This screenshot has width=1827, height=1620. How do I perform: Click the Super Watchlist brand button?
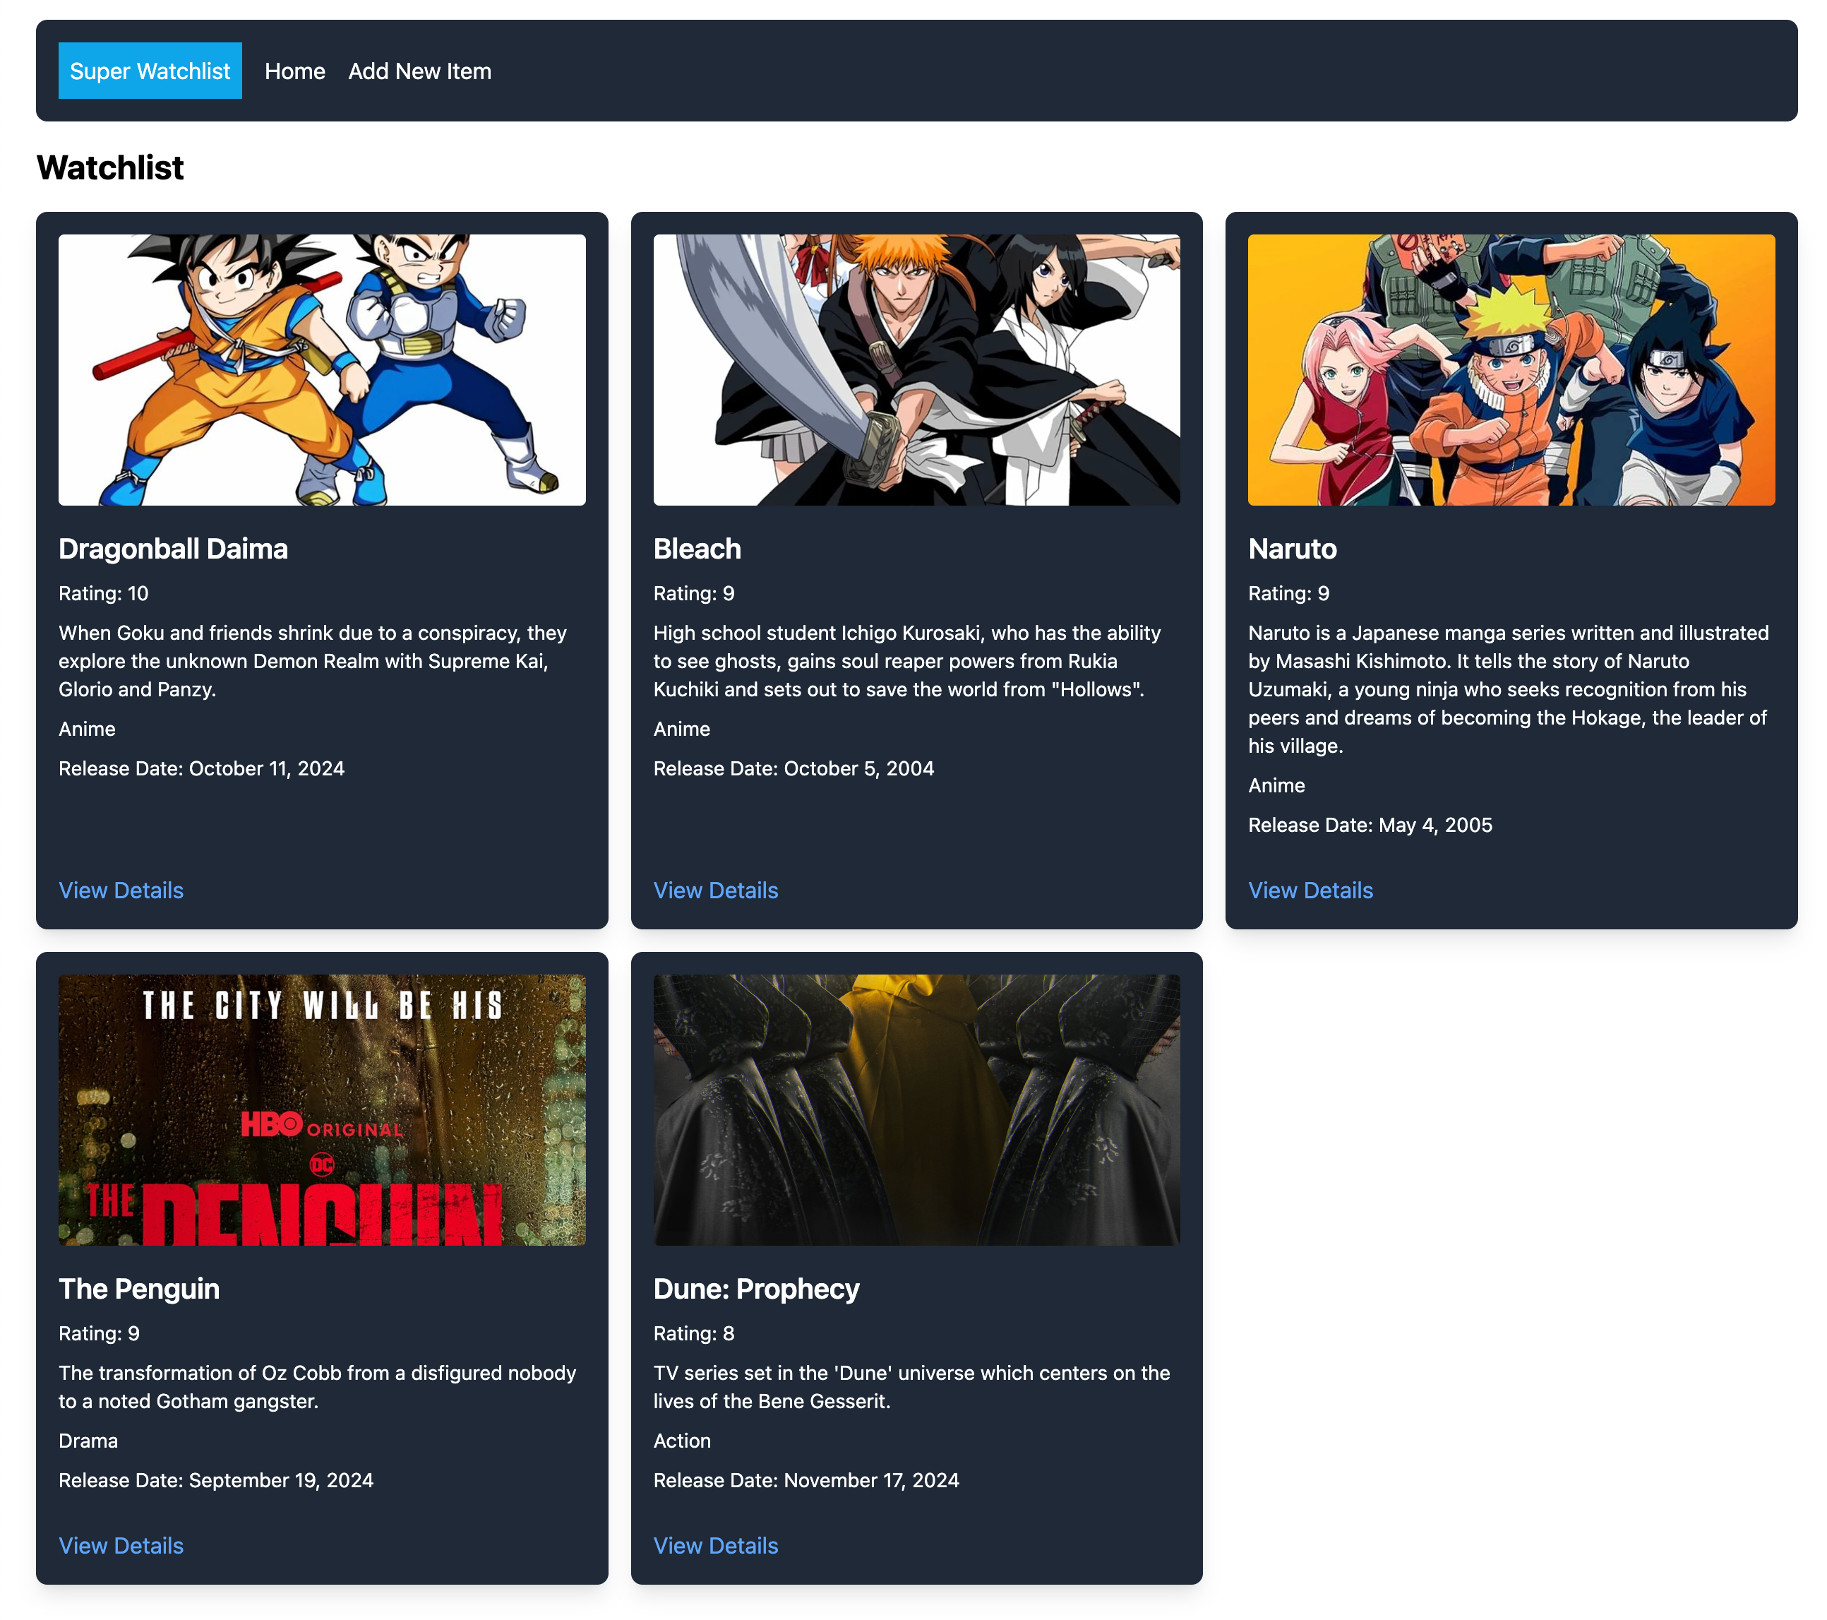click(x=150, y=70)
